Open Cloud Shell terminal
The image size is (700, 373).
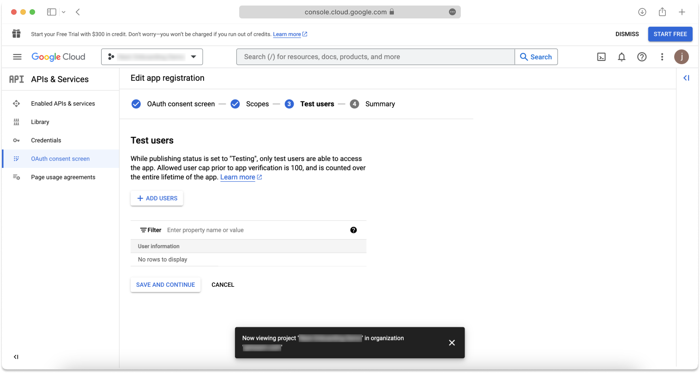click(x=601, y=57)
